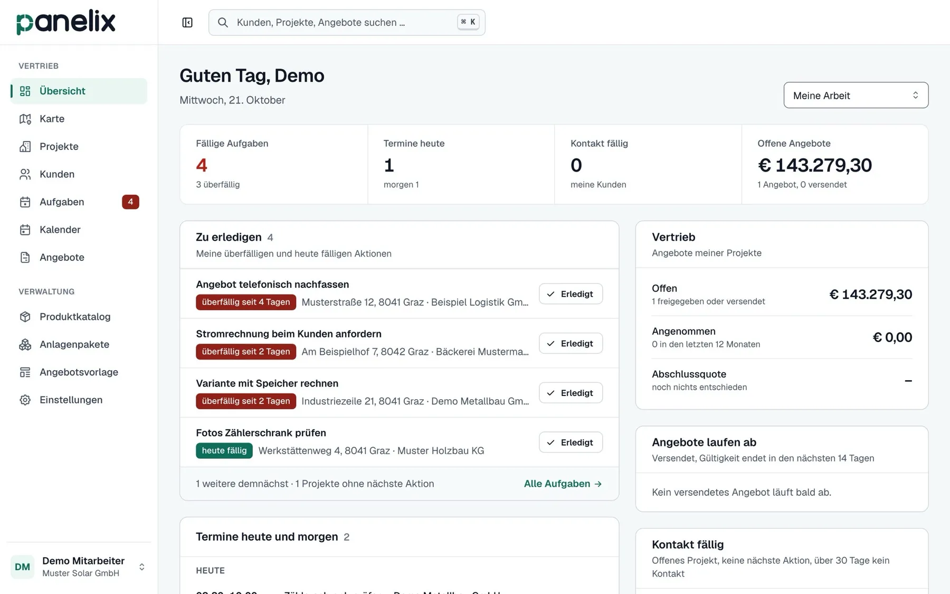Image resolution: width=950 pixels, height=594 pixels.
Task: Select the Kunden people icon
Action: click(25, 174)
